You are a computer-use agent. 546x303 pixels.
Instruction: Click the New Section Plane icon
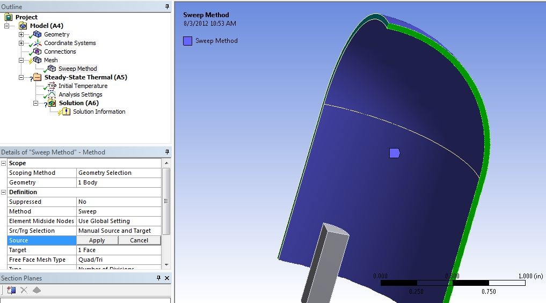11,290
